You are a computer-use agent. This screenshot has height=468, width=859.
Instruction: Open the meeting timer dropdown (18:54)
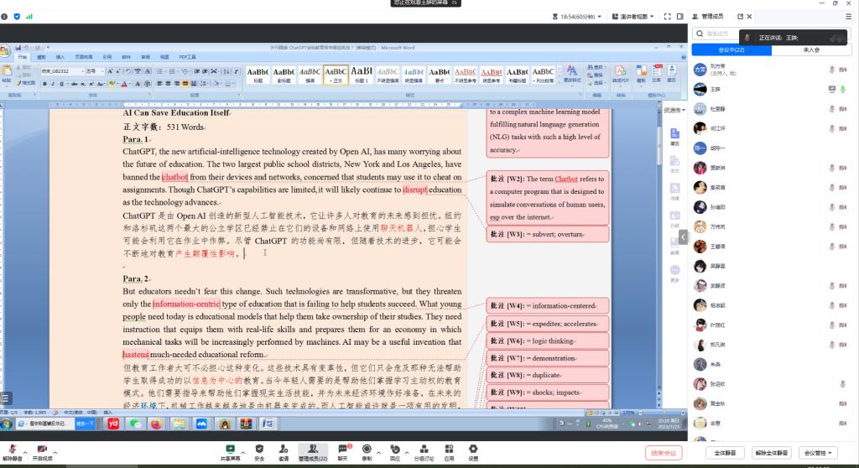coord(579,16)
